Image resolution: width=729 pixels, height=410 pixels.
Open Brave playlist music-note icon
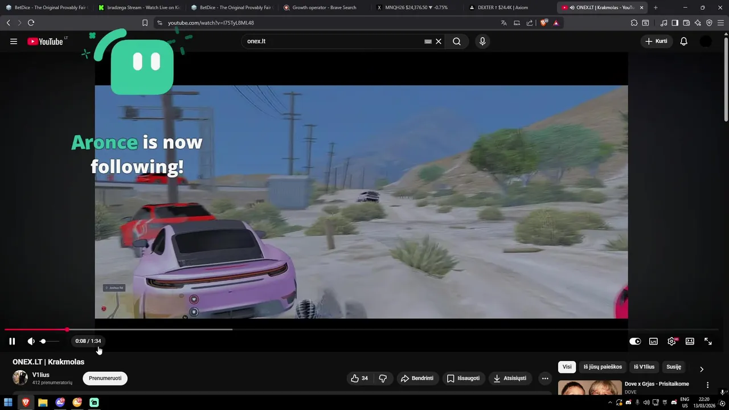point(664,23)
